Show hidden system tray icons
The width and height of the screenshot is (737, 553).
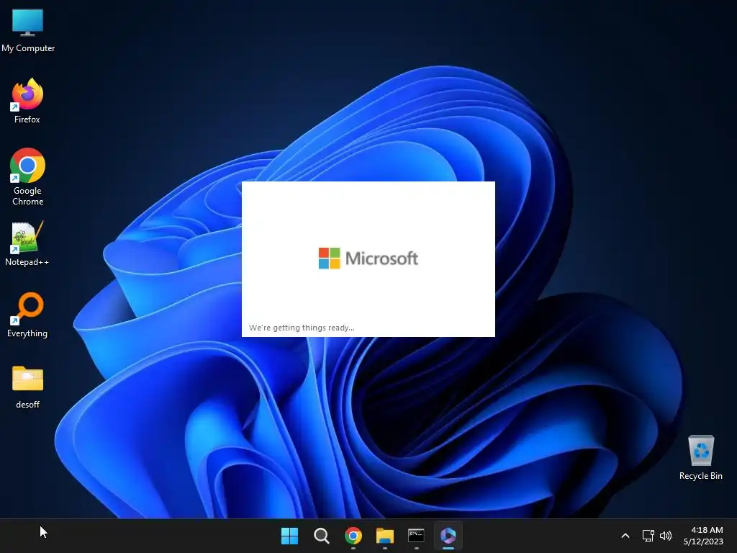pos(625,536)
